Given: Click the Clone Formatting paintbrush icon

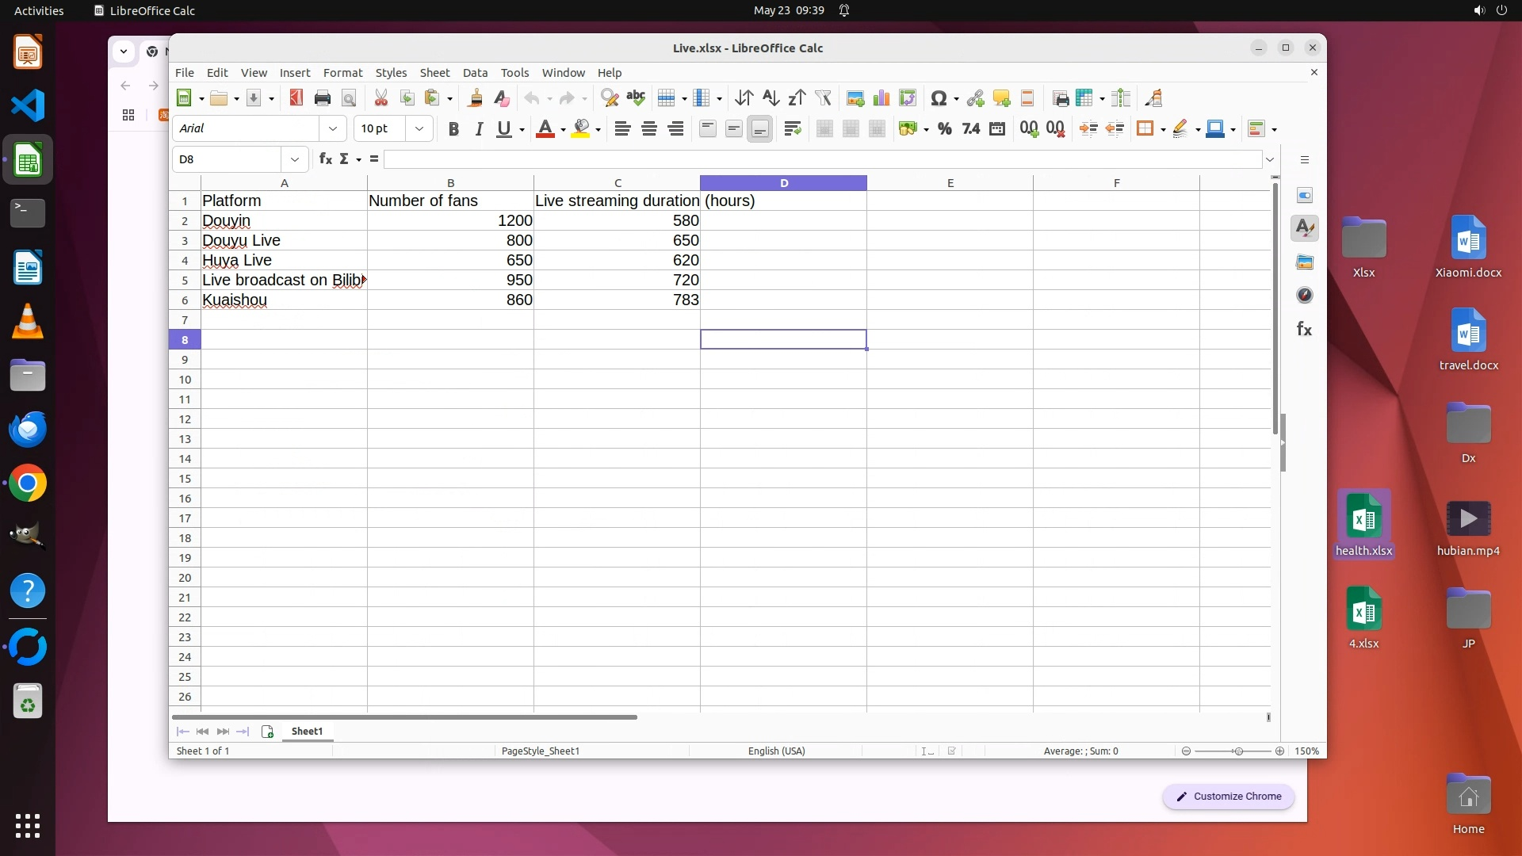Looking at the screenshot, I should click(x=475, y=98).
